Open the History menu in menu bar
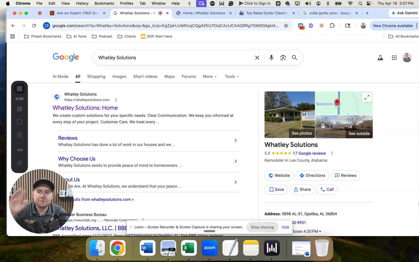This screenshot has height=262, width=419. [x=82, y=4]
